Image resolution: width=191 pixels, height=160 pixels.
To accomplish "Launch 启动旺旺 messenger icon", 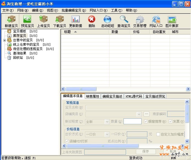I will [108, 20].
